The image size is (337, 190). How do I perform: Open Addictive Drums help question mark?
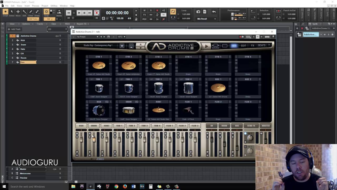[269, 45]
